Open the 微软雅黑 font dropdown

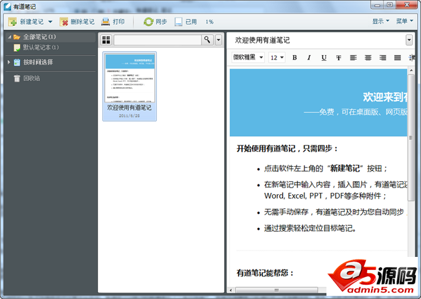point(248,58)
